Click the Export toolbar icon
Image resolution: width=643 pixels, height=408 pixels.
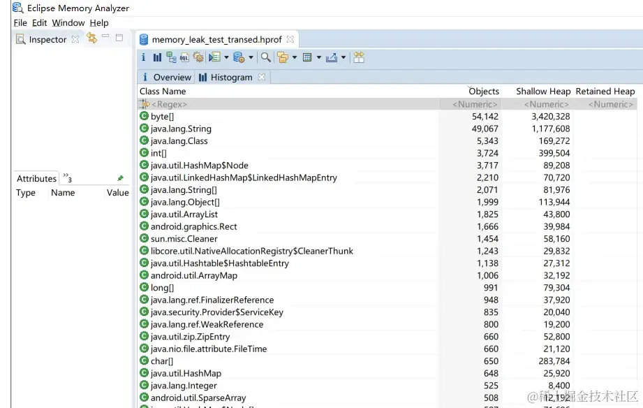332,57
